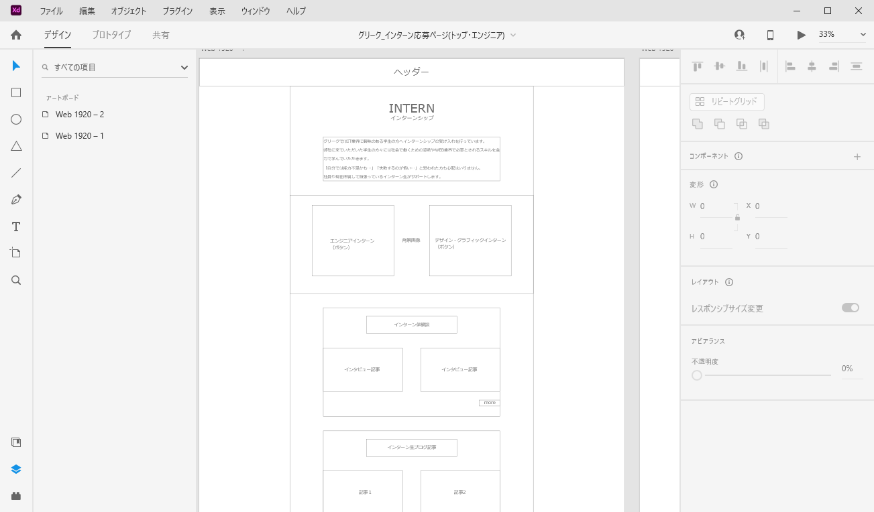Click info icon next to 変形
The width and height of the screenshot is (874, 512).
(714, 184)
